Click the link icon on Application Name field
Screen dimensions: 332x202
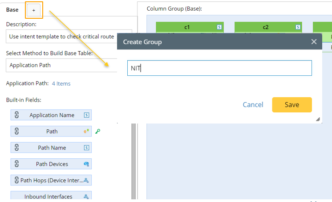coord(17,115)
